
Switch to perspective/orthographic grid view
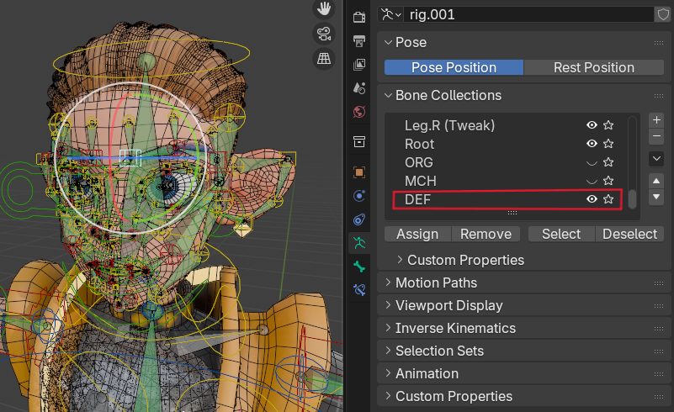click(323, 59)
